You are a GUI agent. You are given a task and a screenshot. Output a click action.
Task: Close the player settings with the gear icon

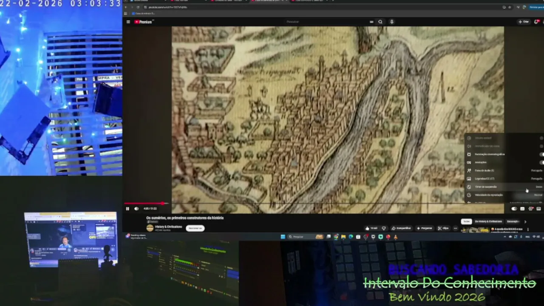[531, 209]
